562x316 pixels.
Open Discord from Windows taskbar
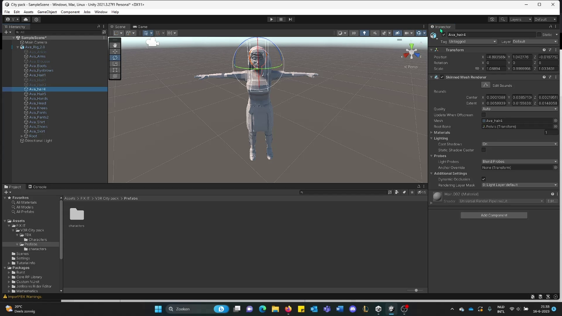point(353,309)
